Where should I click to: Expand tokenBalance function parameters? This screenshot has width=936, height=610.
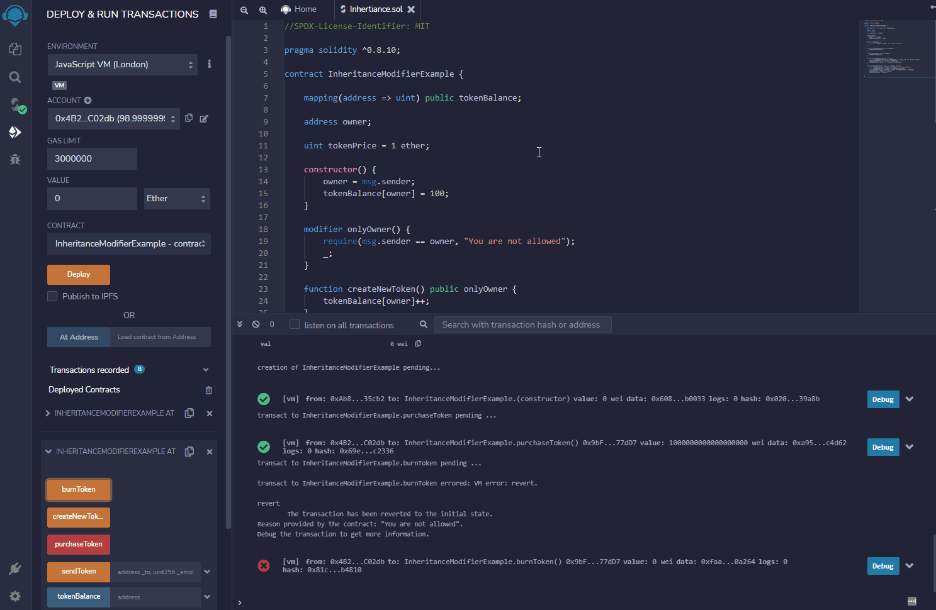click(207, 597)
